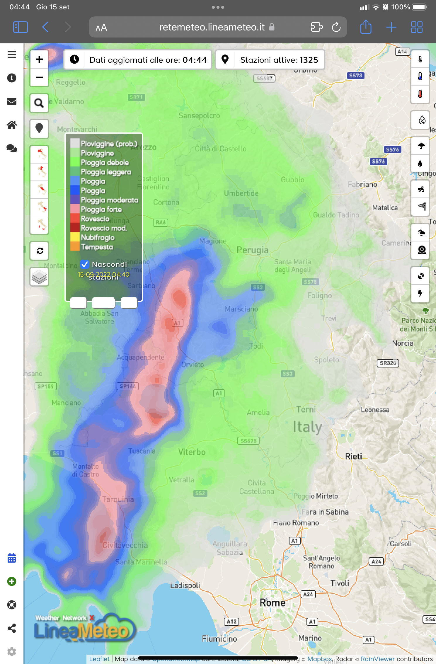Select the blue minimum temperature thermometer

420,77
